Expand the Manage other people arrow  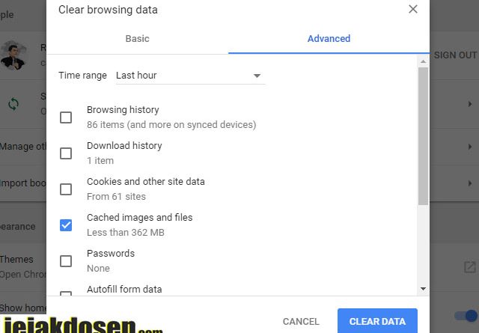(470, 147)
